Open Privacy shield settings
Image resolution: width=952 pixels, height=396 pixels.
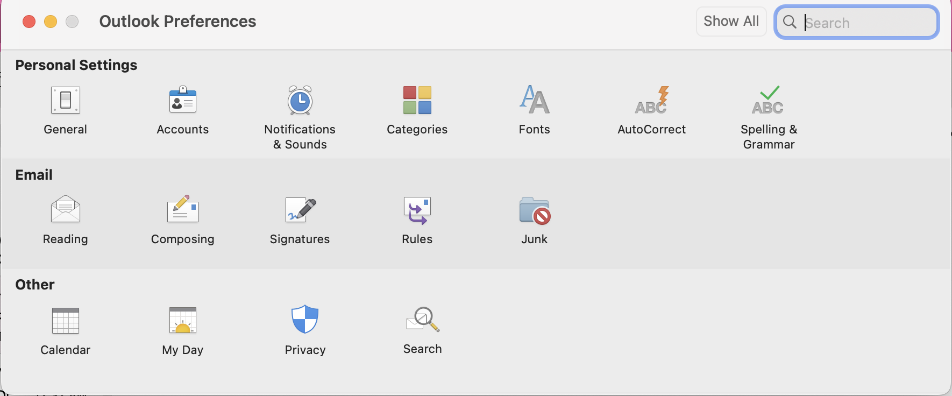[x=305, y=320]
